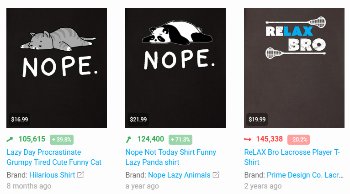The image size is (350, 194).
Task: Click the $19.99 price tag
Action: tap(257, 120)
